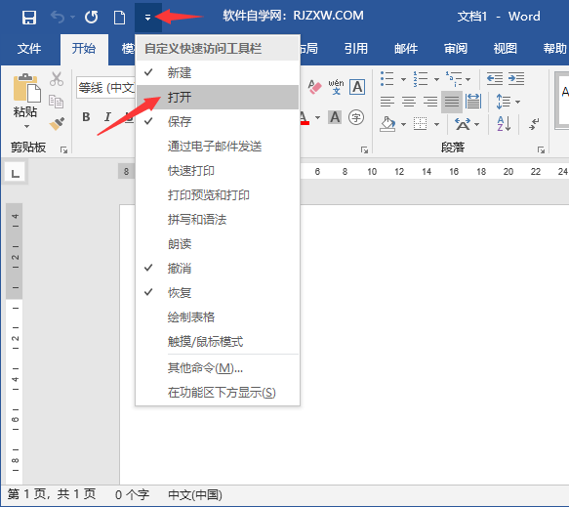
Task: Toggle Italic formatting
Action: tap(107, 117)
